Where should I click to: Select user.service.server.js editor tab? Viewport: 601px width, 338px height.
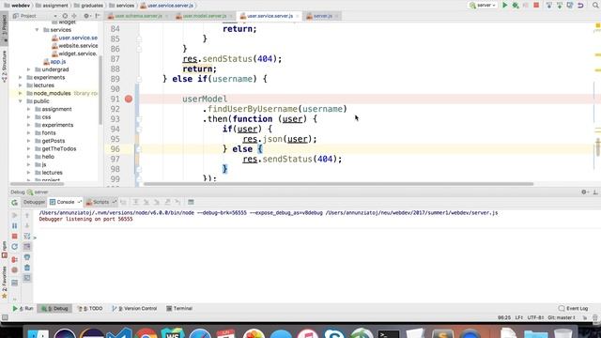point(270,16)
